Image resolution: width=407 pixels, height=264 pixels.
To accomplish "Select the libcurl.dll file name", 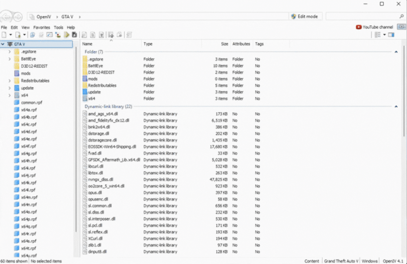I will click(x=96, y=166).
